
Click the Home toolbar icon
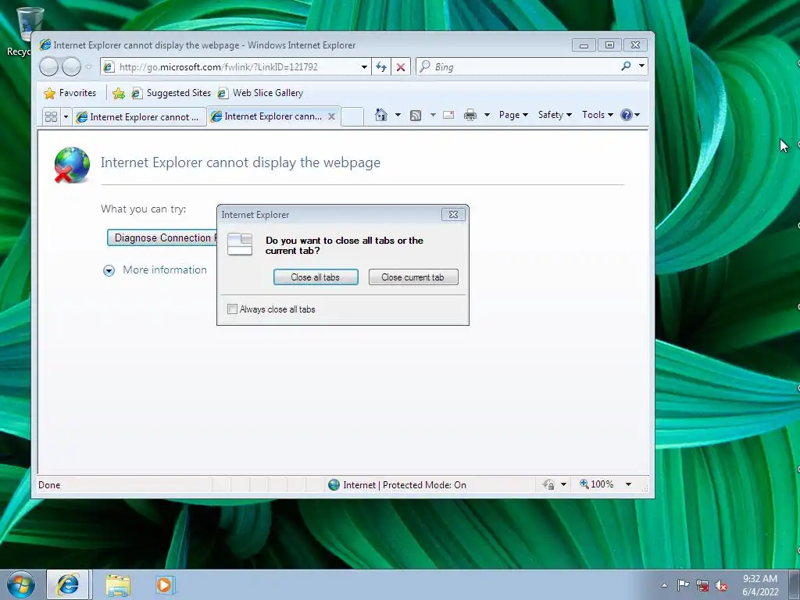tap(381, 115)
